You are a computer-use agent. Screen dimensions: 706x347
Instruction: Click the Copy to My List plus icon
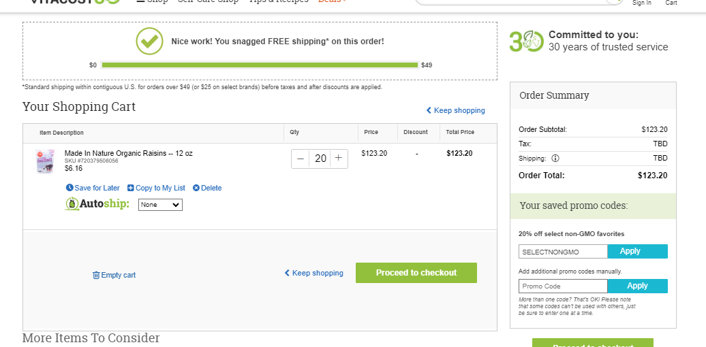131,188
